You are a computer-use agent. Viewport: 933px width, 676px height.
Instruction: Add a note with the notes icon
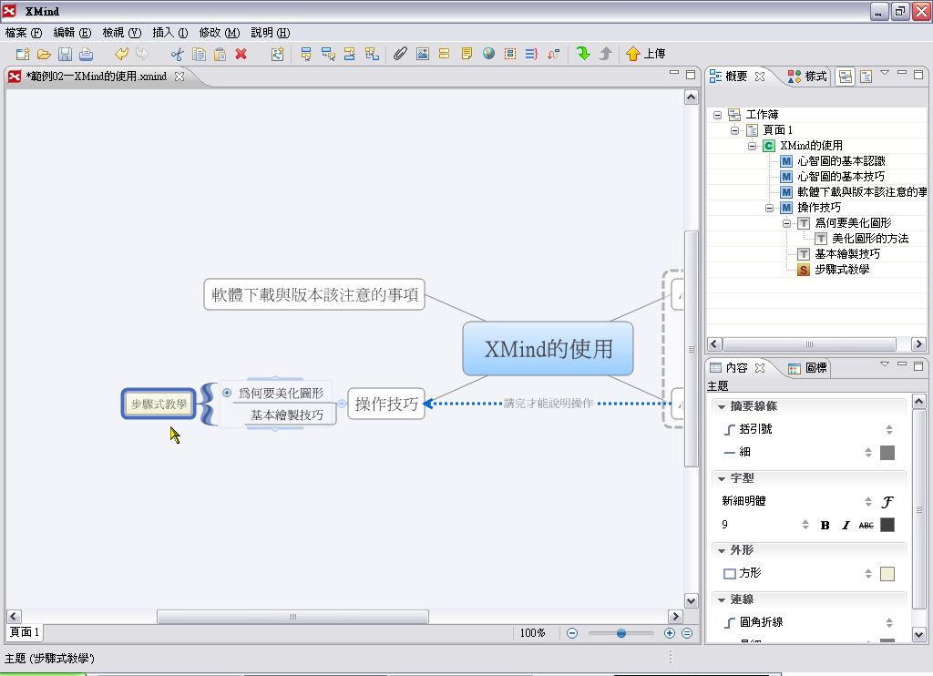[466, 54]
